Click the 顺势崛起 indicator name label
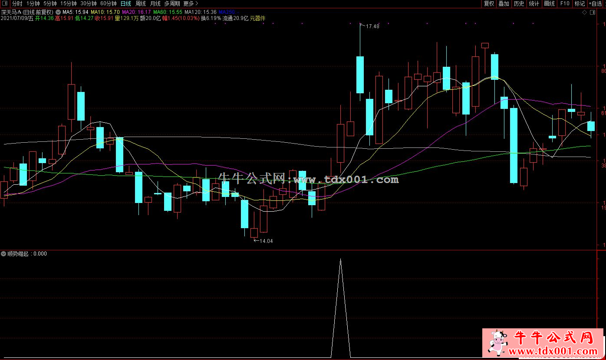The width and height of the screenshot is (606, 360). [18, 254]
